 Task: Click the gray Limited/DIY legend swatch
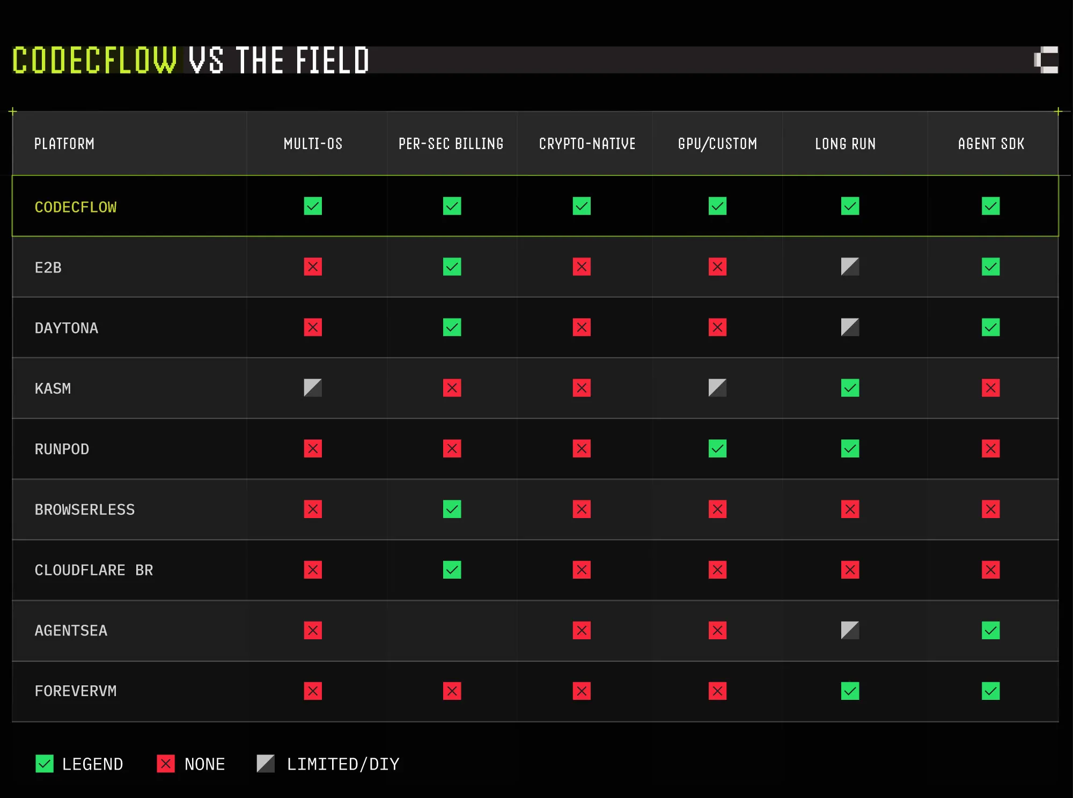[x=266, y=764]
